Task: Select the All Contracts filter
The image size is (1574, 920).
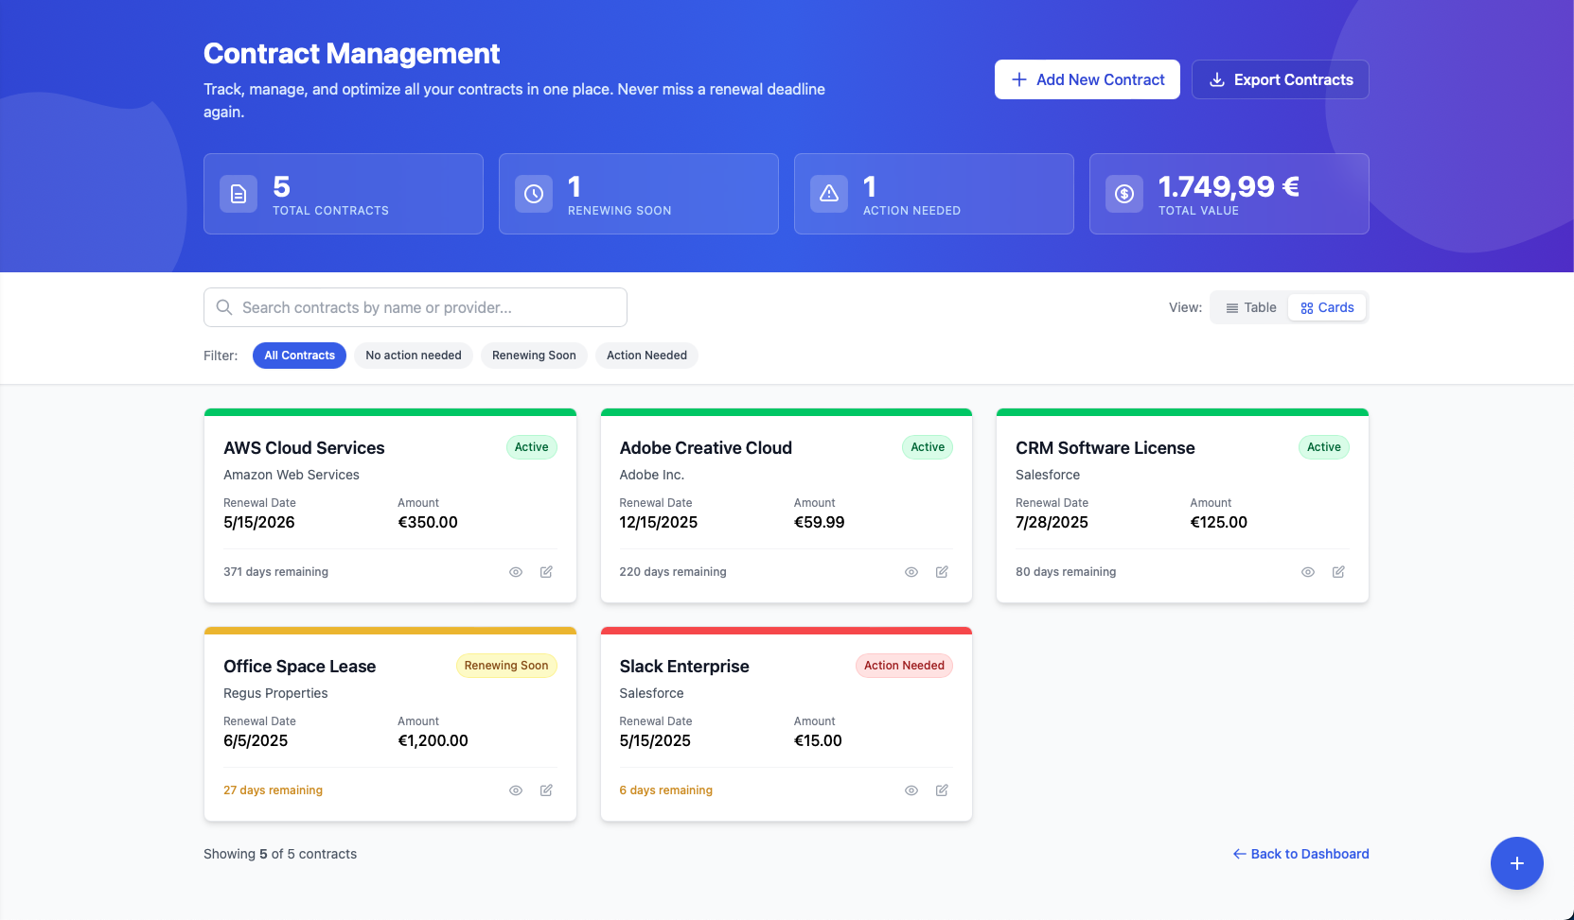Action: [299, 356]
